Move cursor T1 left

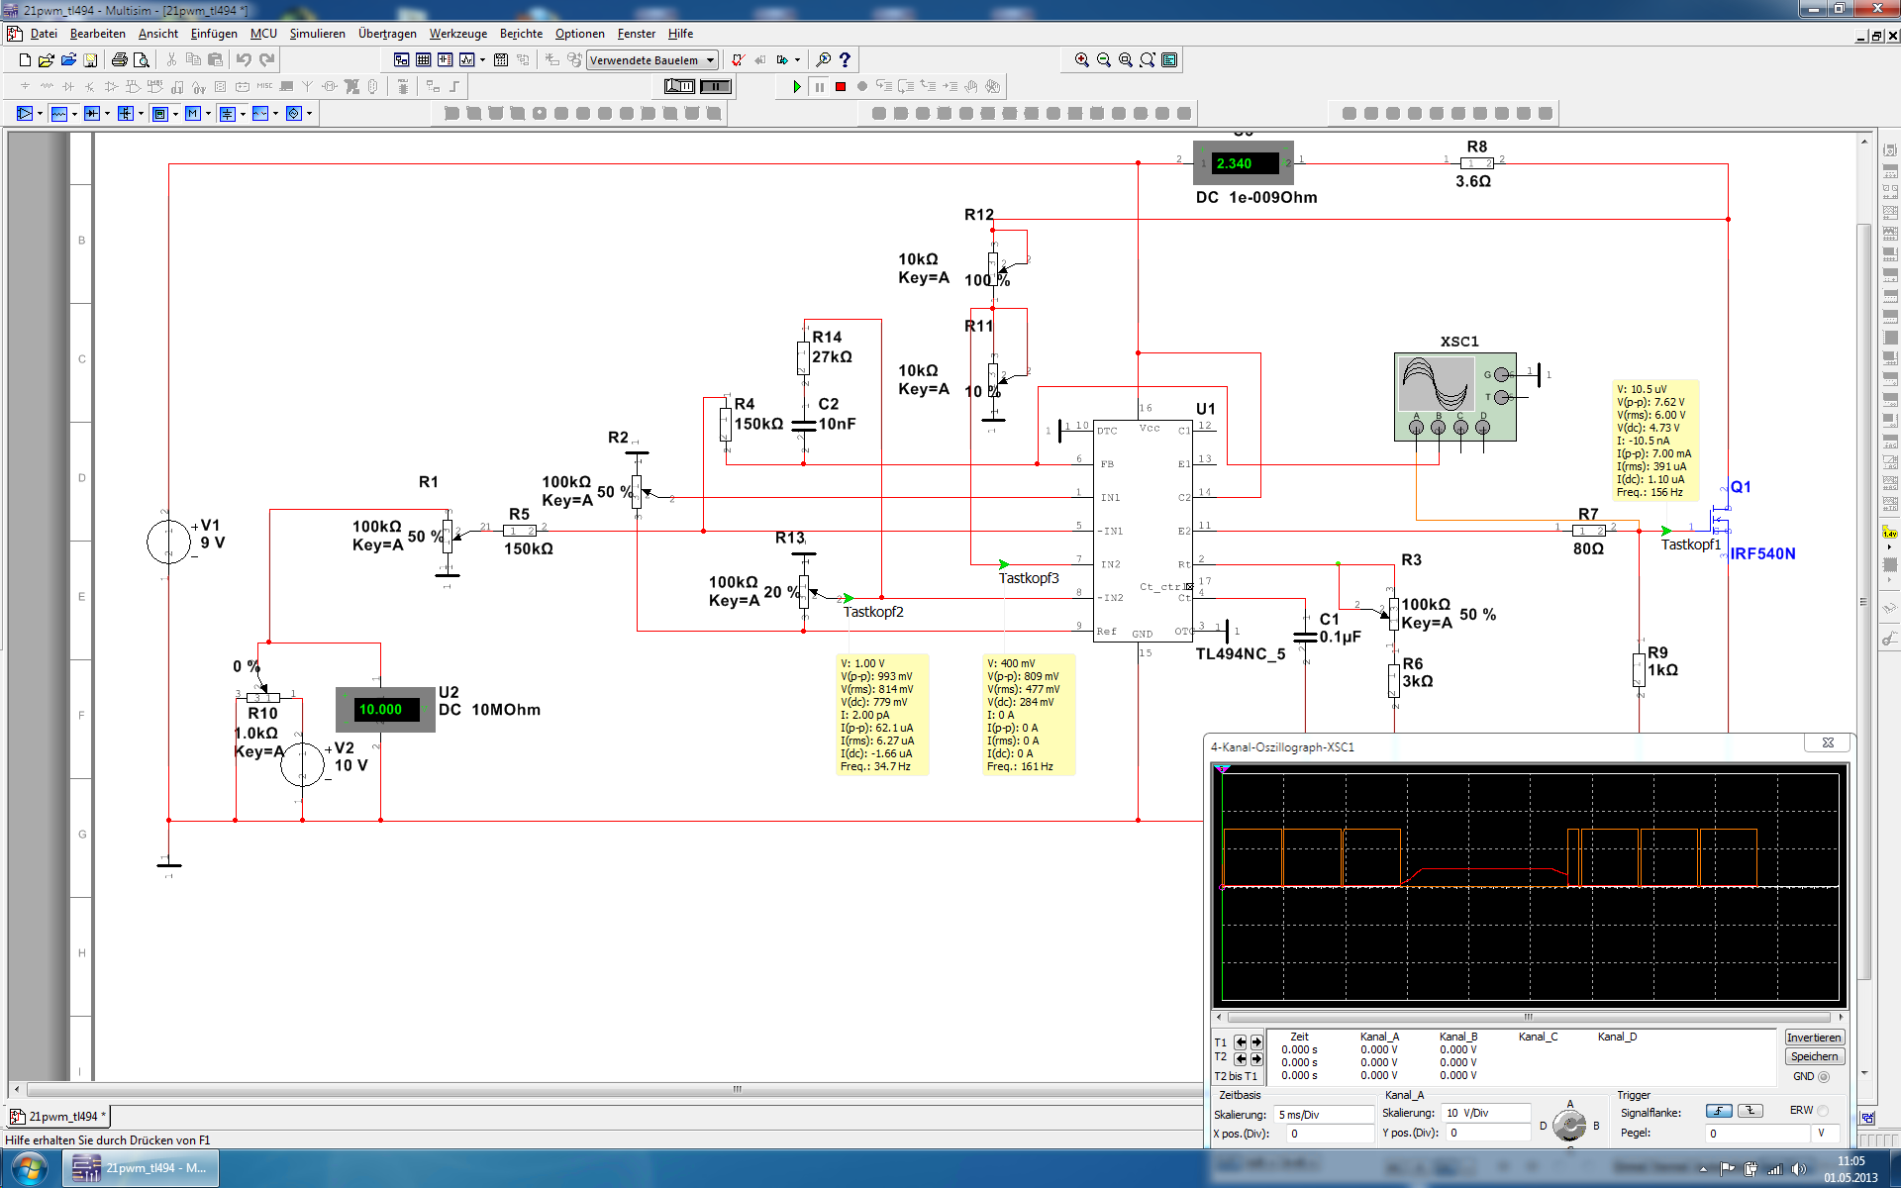pos(1241,1042)
